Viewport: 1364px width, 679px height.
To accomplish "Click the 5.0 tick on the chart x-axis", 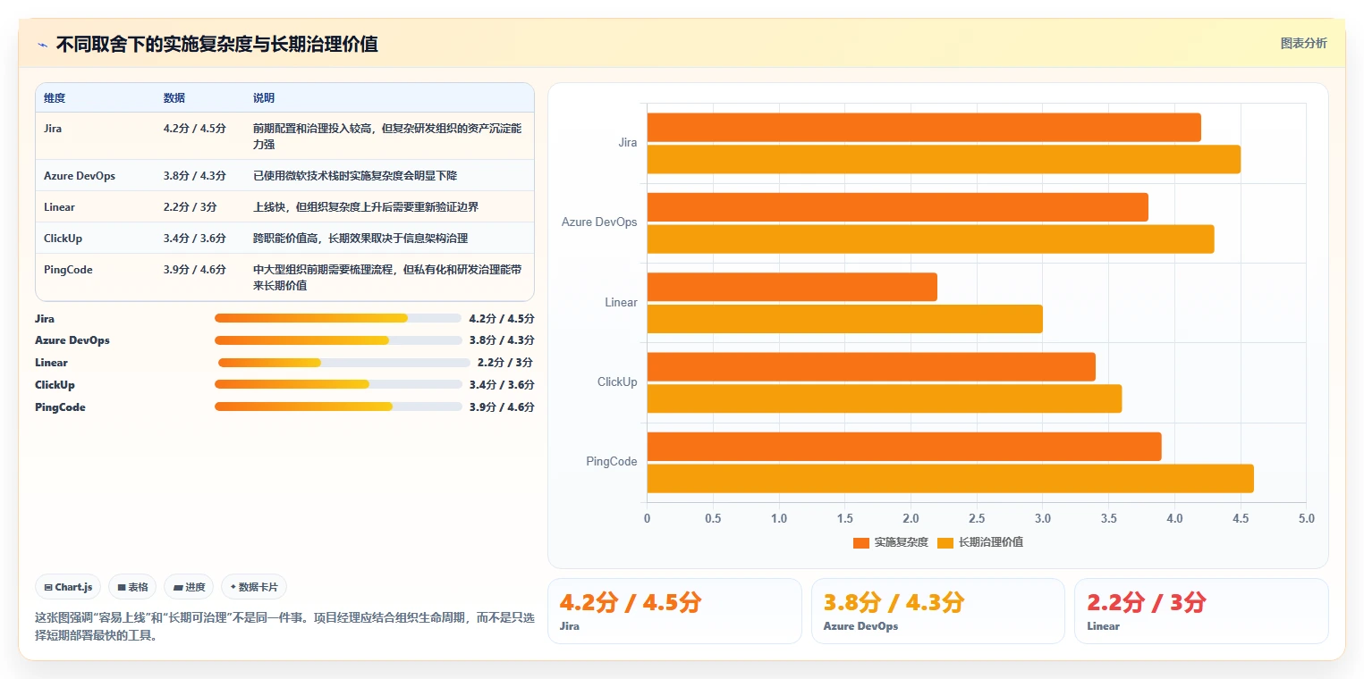I will click(x=1306, y=518).
